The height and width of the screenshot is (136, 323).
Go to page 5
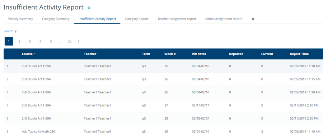[x=51, y=41]
